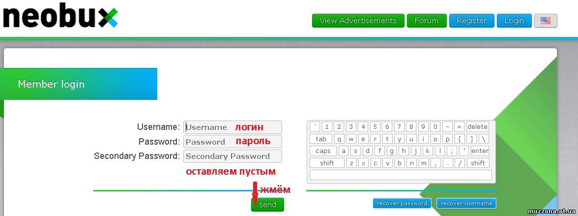Tap the minus key on virtual keyboard
This screenshot has width=578, height=216.
(x=447, y=127)
